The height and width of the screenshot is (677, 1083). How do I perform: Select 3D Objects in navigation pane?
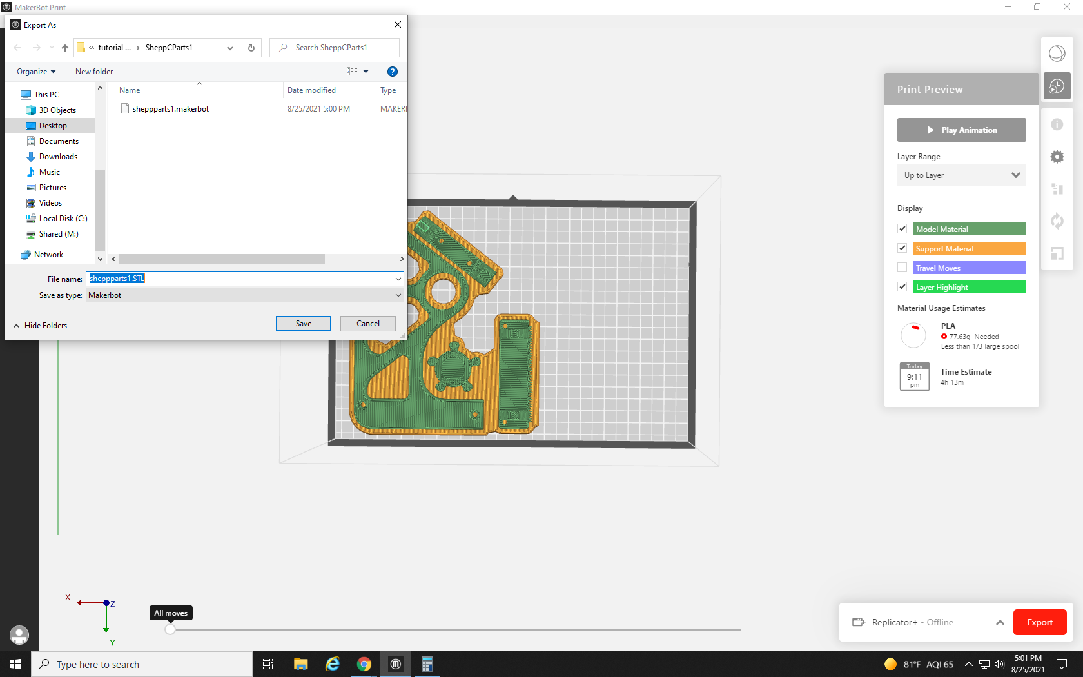pyautogui.click(x=57, y=110)
